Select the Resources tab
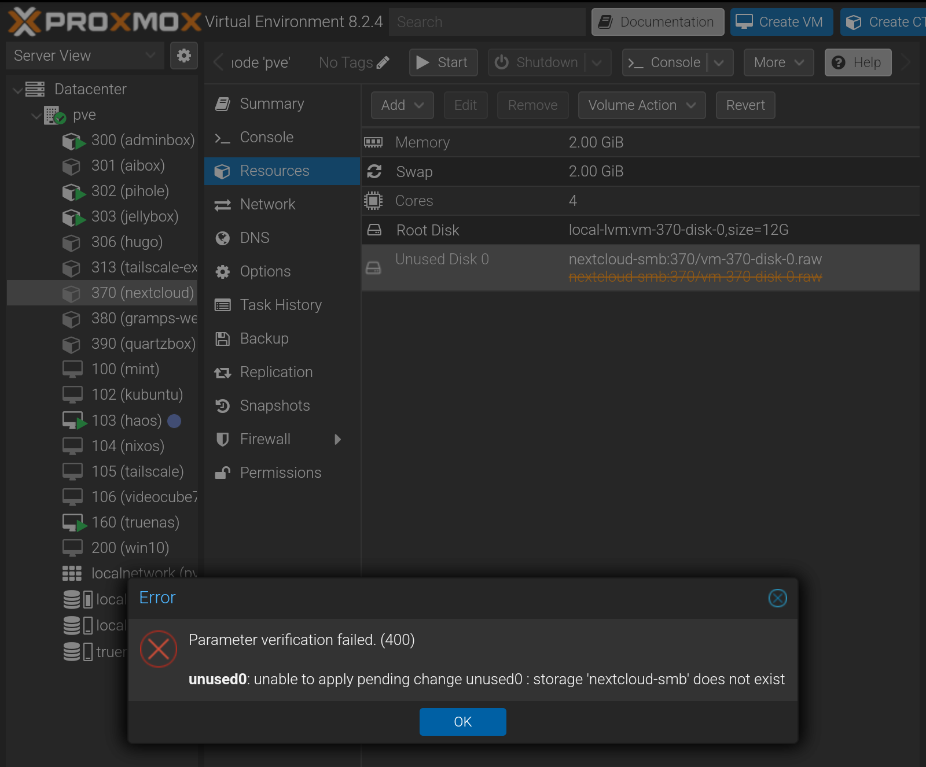The height and width of the screenshot is (767, 926). pyautogui.click(x=282, y=171)
